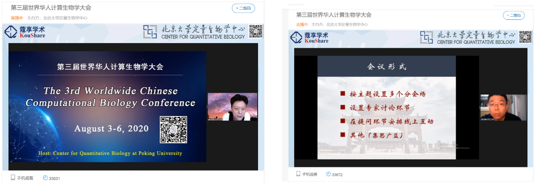Click the webcam of the speaker wearing glasses
The height and width of the screenshot is (183, 535).
503,107
